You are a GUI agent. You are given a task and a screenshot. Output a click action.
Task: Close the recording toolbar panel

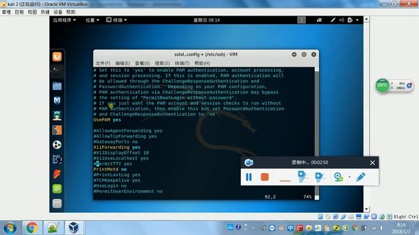click(373, 163)
